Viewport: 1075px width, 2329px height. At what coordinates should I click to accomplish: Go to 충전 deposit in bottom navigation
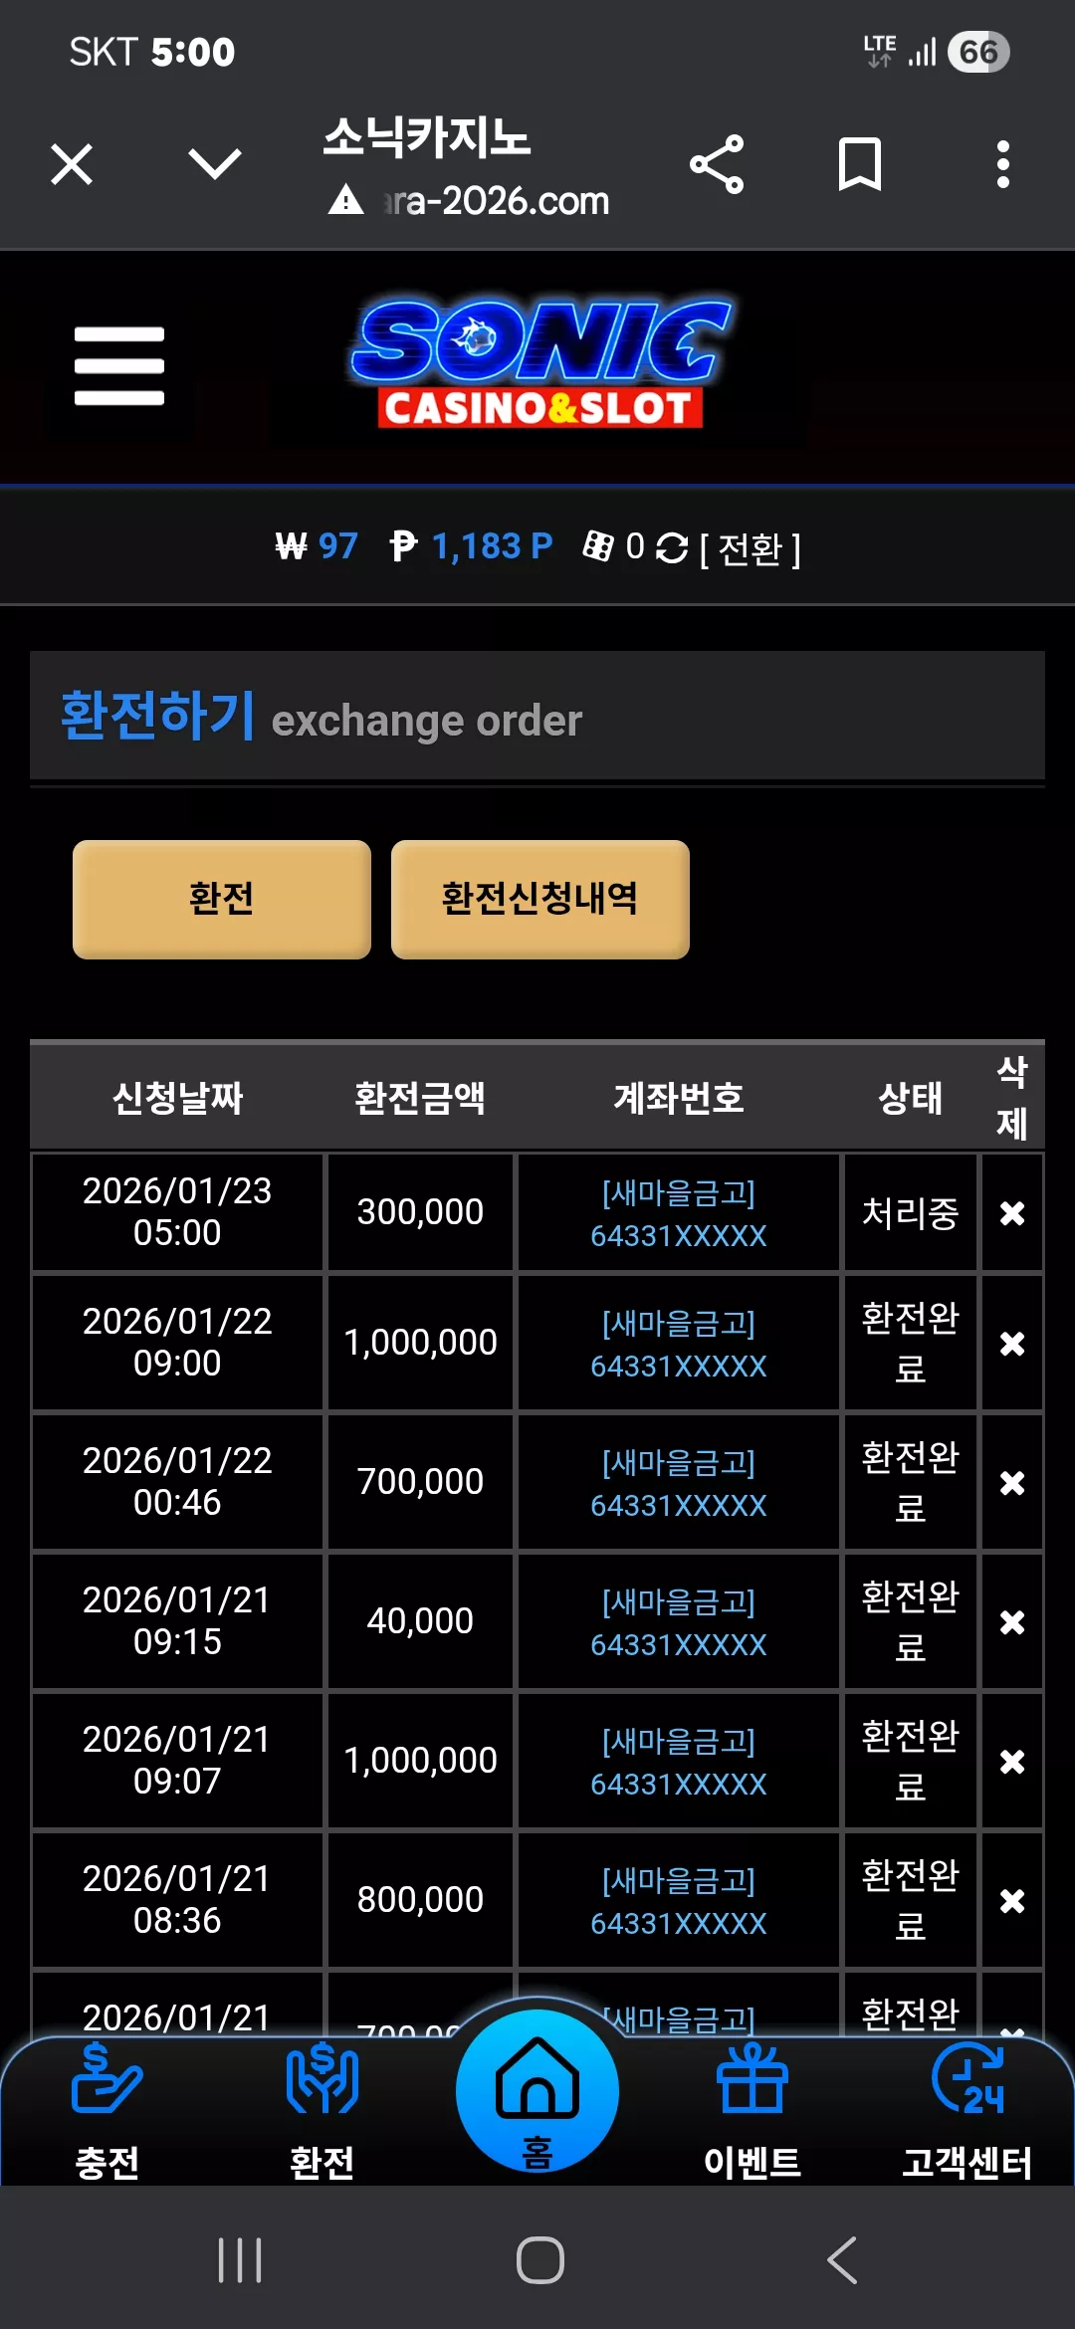tap(107, 2110)
